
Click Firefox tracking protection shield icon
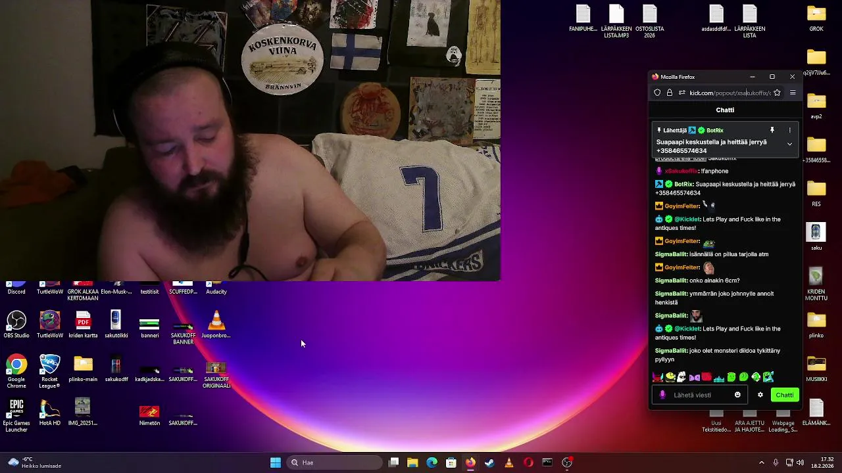pyautogui.click(x=657, y=93)
